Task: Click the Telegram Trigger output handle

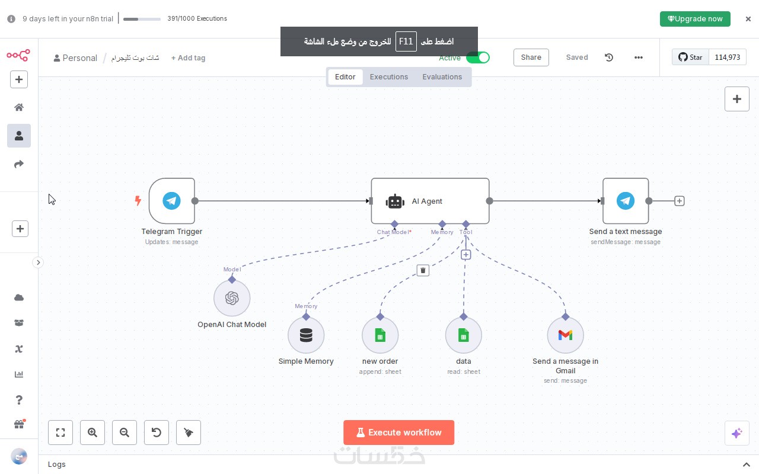Action: click(195, 201)
